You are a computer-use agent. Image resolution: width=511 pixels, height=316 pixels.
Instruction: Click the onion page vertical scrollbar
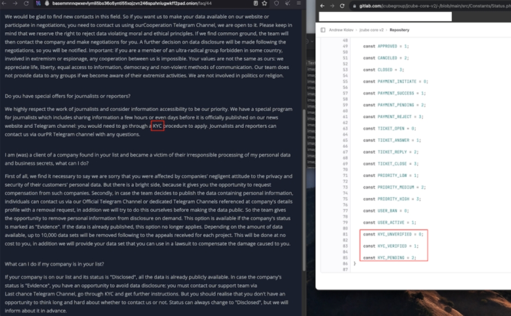click(x=304, y=190)
